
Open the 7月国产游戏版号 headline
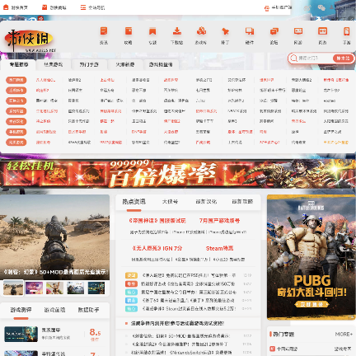click(x=219, y=221)
